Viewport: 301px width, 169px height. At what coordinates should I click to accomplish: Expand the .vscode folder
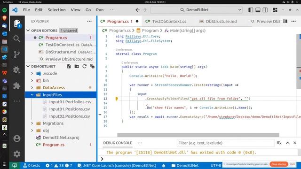point(32,73)
